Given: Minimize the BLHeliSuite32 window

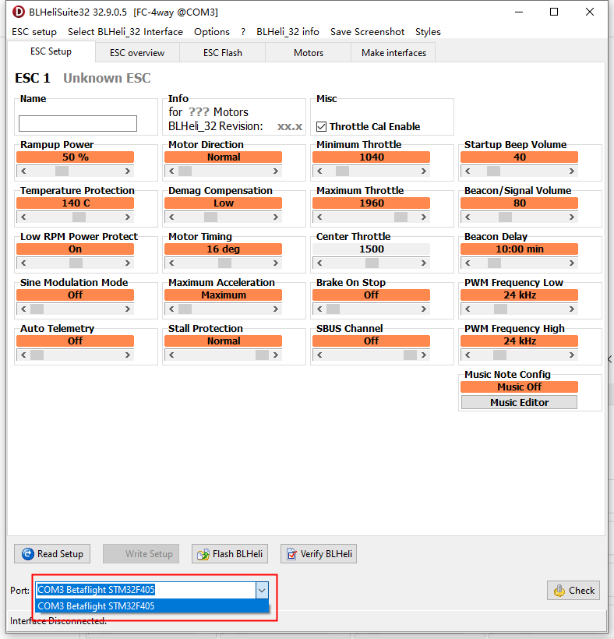Looking at the screenshot, I should [x=519, y=12].
